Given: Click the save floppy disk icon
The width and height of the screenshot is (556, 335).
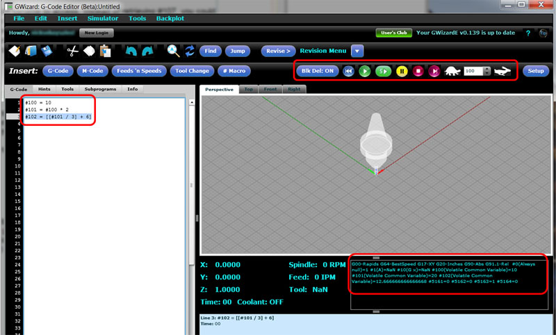Looking at the screenshot, I should point(47,51).
